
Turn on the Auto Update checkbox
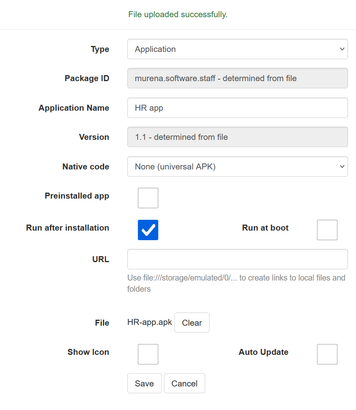point(327,354)
